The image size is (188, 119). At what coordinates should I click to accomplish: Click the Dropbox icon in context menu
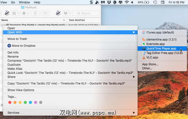9,46
